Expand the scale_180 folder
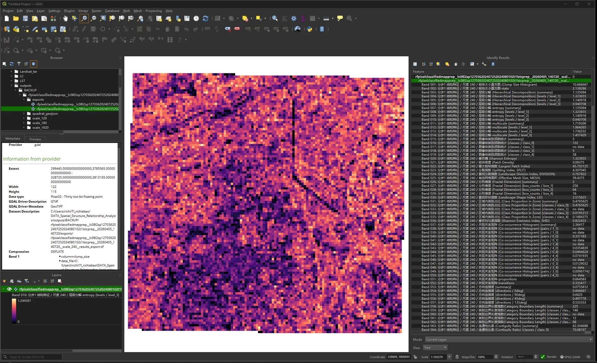The image size is (597, 363). (24, 123)
